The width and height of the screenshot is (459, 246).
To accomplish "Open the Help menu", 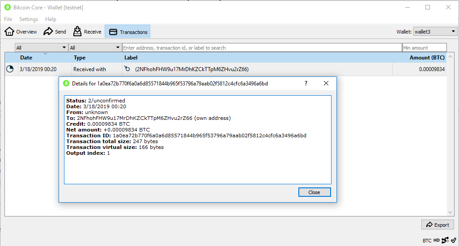I will (51, 19).
